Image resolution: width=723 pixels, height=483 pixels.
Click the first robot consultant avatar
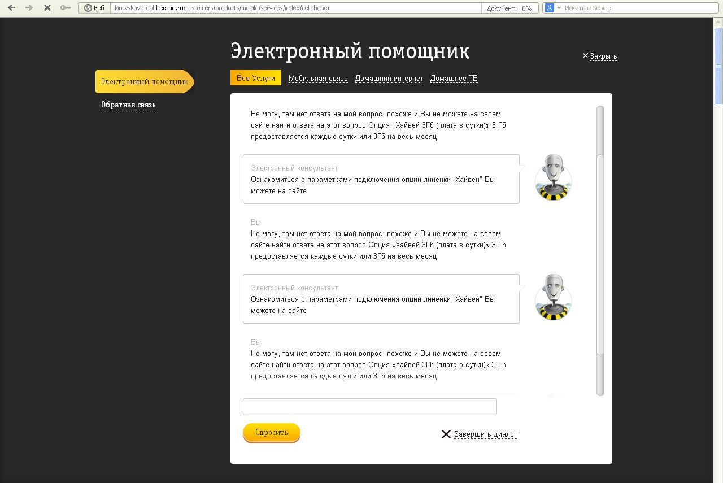coord(553,178)
